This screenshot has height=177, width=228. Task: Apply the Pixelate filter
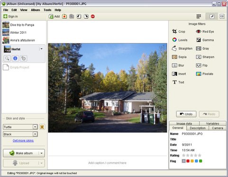[x=205, y=74]
